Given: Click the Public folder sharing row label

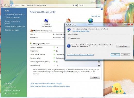Looking at the screenshot, I should click(37, 55).
